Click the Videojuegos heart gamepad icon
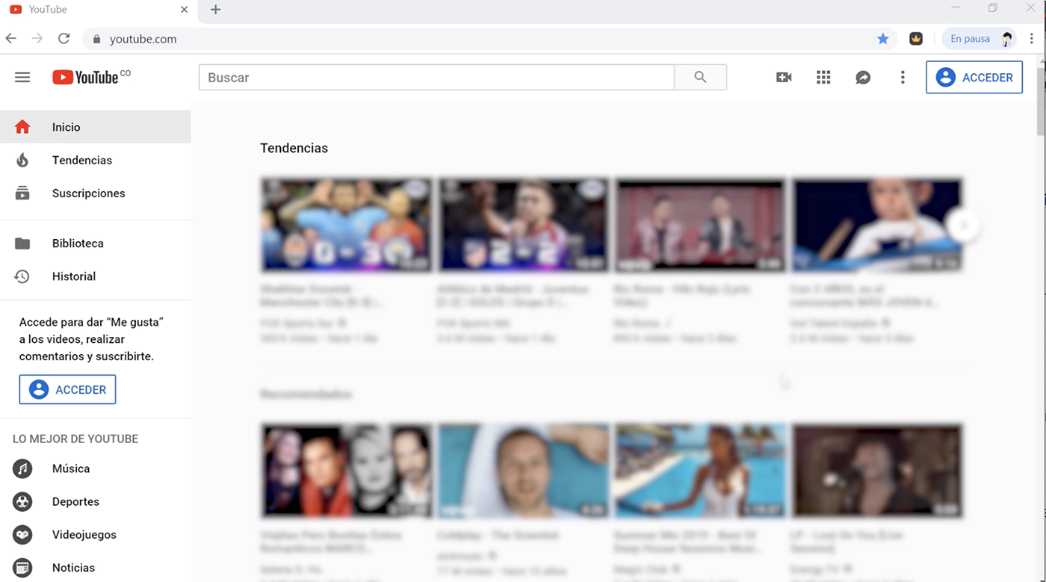Viewport: 1046px width, 582px height. coord(22,534)
